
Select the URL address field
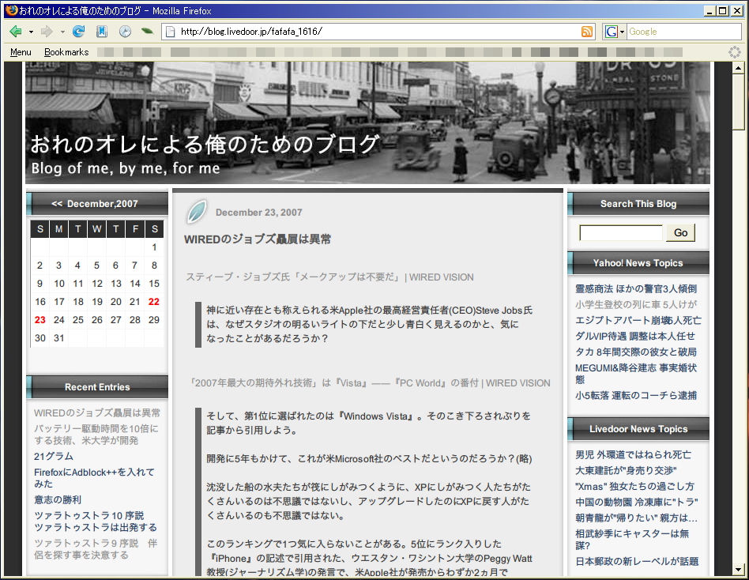click(x=378, y=32)
